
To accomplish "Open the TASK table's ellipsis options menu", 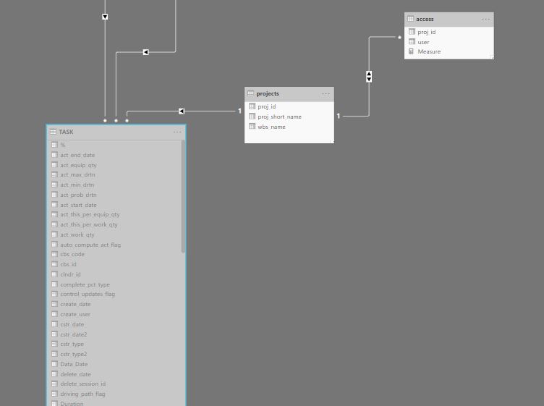I will point(177,132).
